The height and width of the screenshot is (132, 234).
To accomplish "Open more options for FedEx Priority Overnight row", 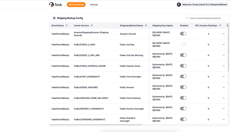I will pyautogui.click(x=224, y=109).
